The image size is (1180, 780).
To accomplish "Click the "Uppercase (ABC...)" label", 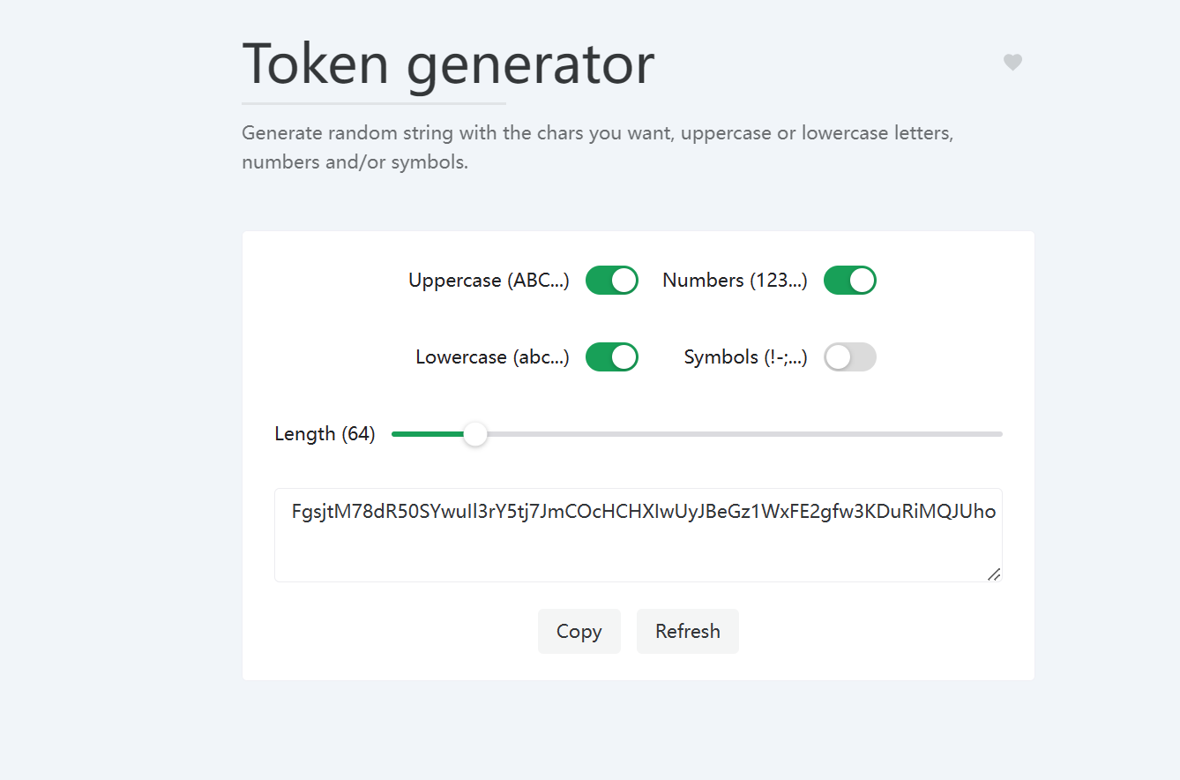I will (489, 281).
